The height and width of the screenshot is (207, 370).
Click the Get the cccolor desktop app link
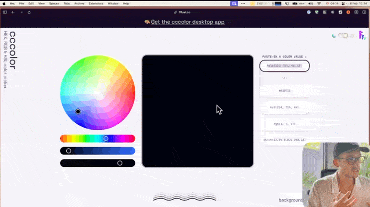[187, 22]
